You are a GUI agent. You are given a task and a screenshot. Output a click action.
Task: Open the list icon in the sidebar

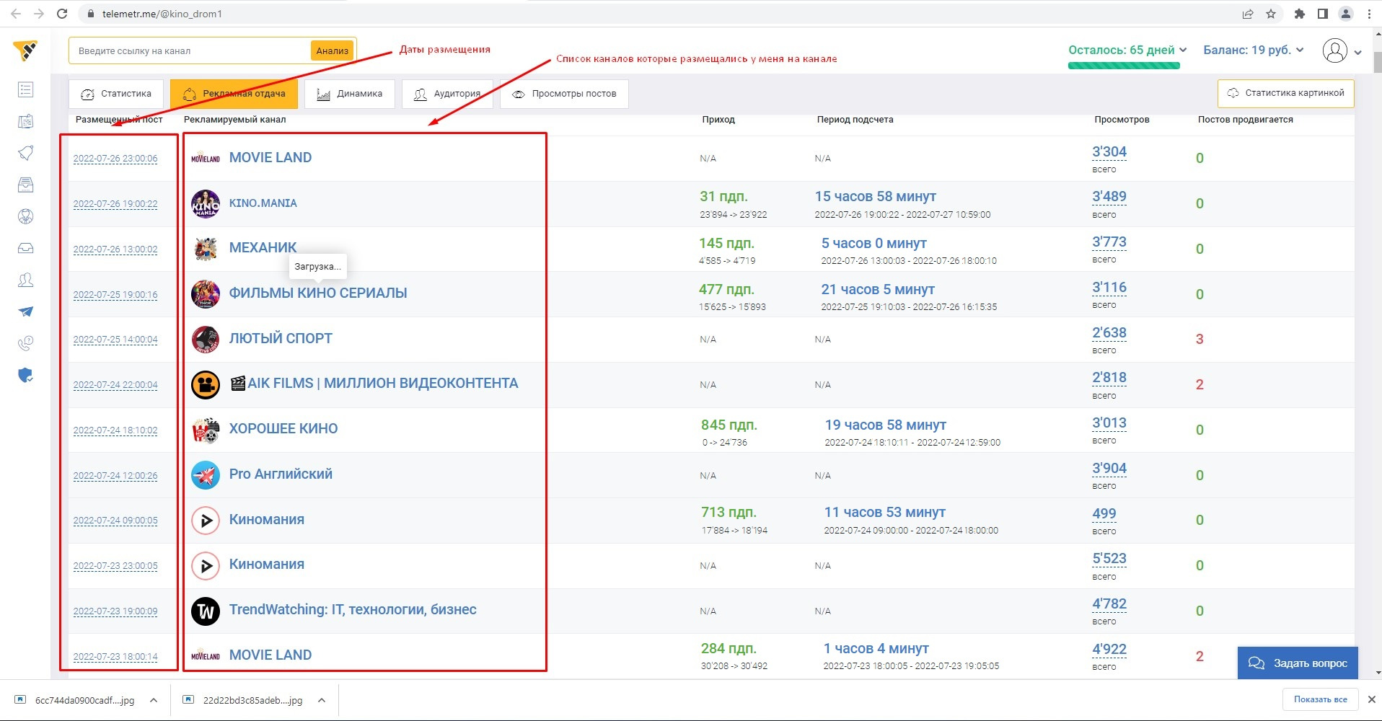25,89
